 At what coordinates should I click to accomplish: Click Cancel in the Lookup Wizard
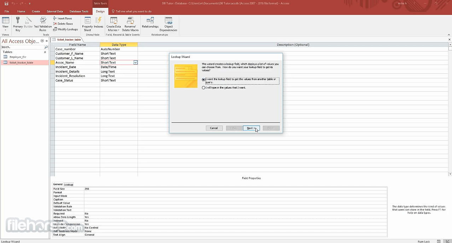[x=214, y=128]
